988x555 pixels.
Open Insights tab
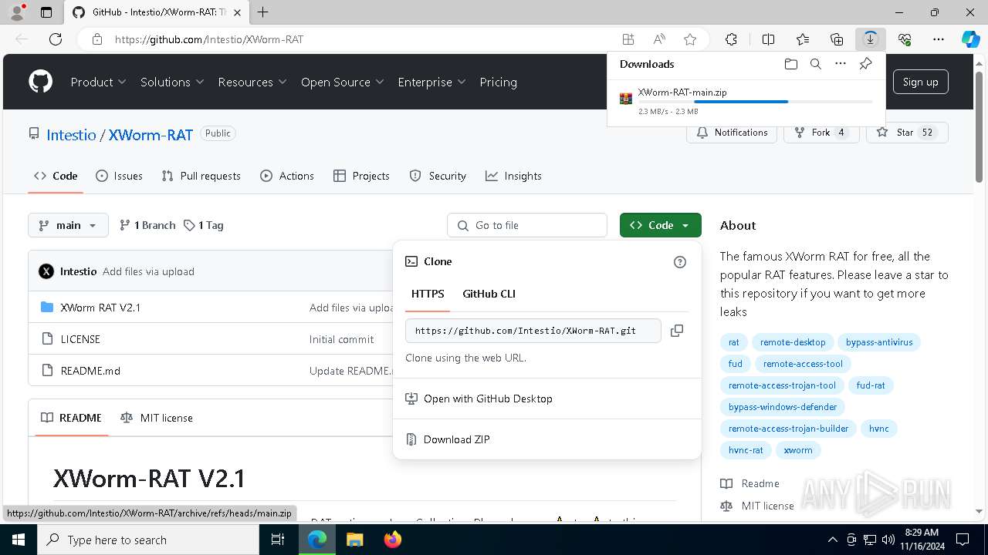pos(513,176)
